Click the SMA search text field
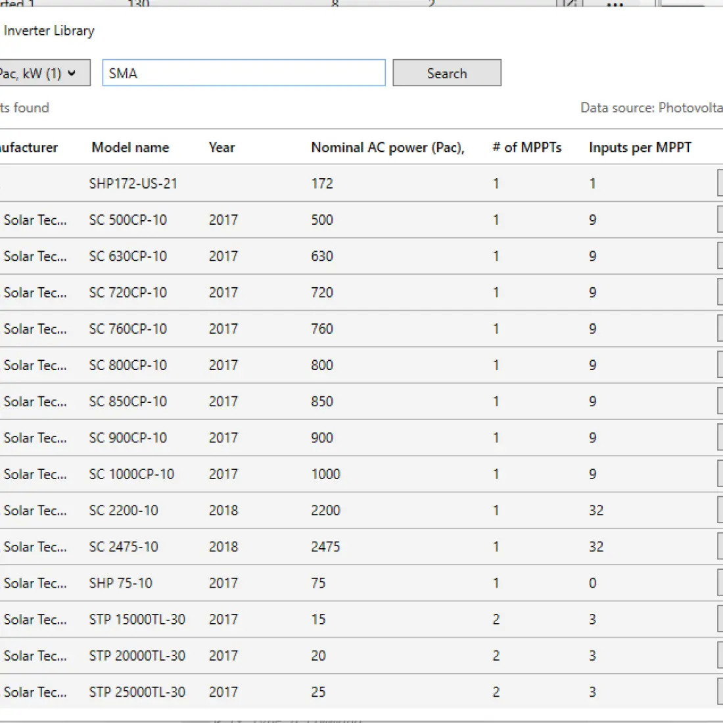This screenshot has height=723, width=723. [243, 73]
